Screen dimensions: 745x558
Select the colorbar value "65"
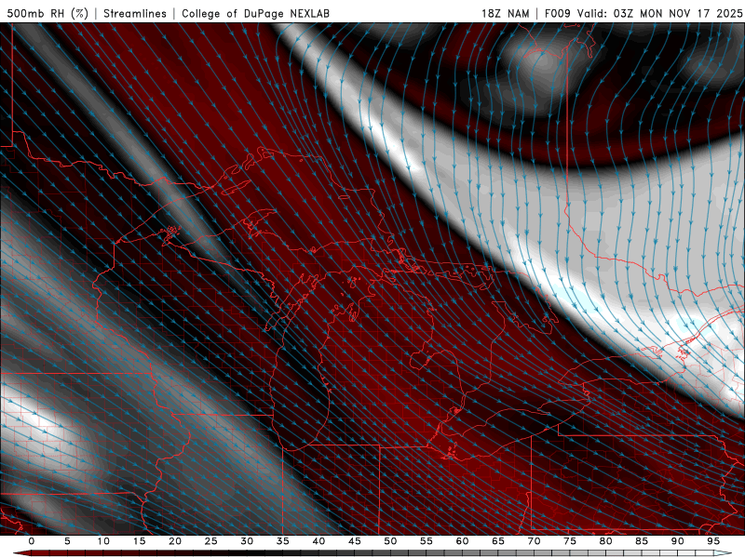click(498, 541)
